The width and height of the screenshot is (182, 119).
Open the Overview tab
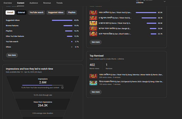[x=8, y=3]
